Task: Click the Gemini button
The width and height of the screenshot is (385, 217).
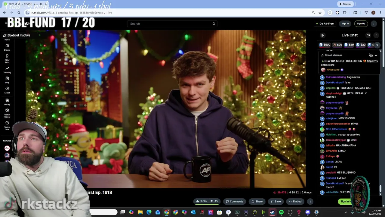Action: [x=345, y=4]
